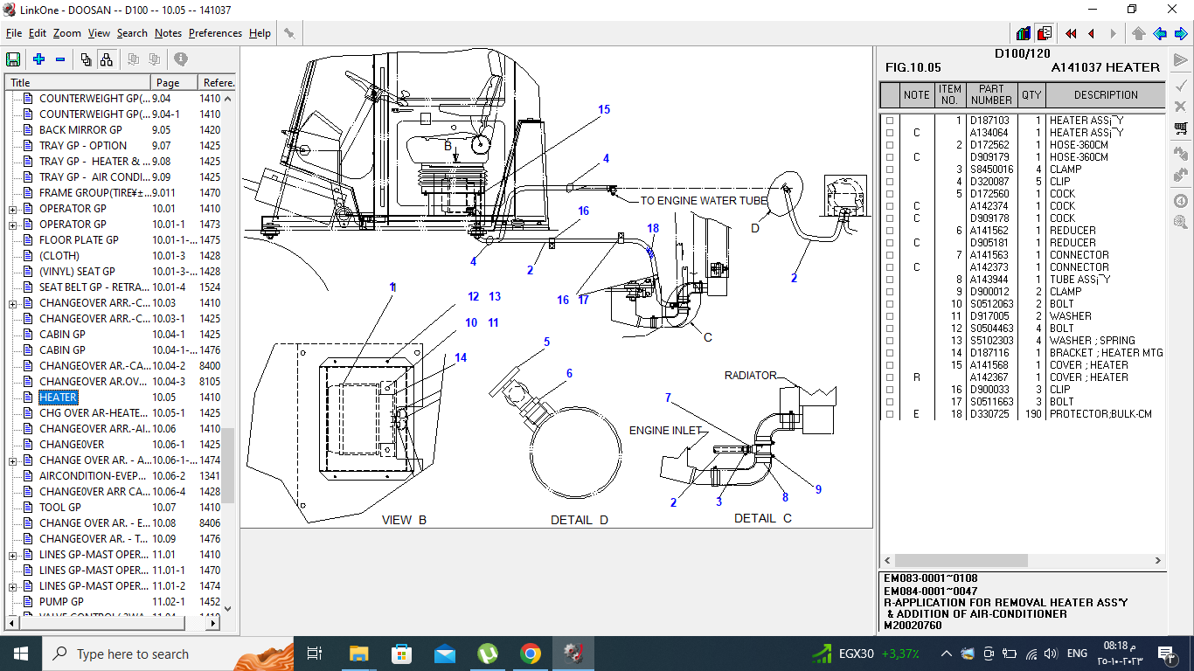
Task: Click the PART NUMBER column header
Action: (x=991, y=94)
